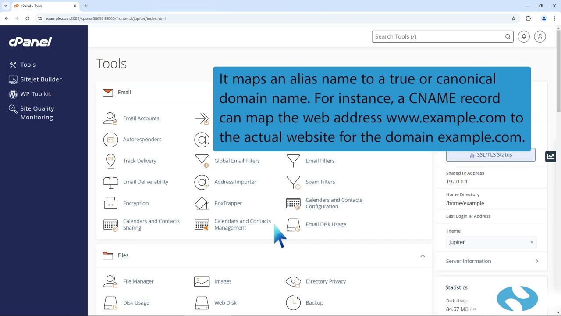Open Calendars and Contacts Management icon
Viewport: 561px width, 316px height.
click(x=202, y=225)
